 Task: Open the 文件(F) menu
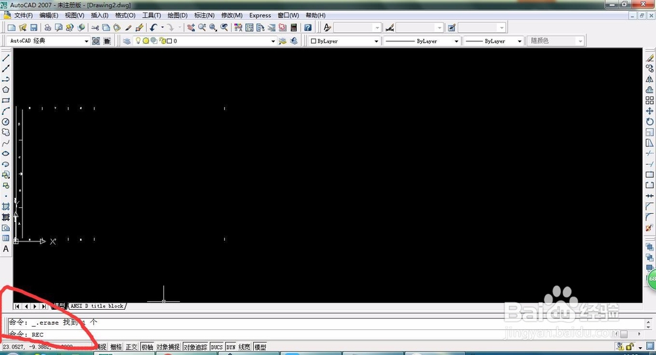pyautogui.click(x=24, y=16)
